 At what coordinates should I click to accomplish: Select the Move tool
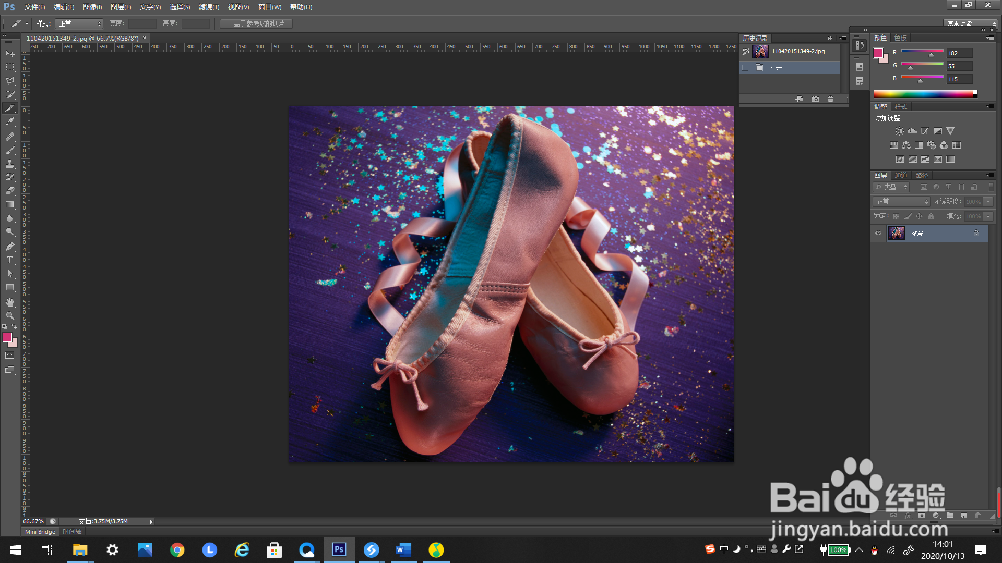click(x=10, y=53)
